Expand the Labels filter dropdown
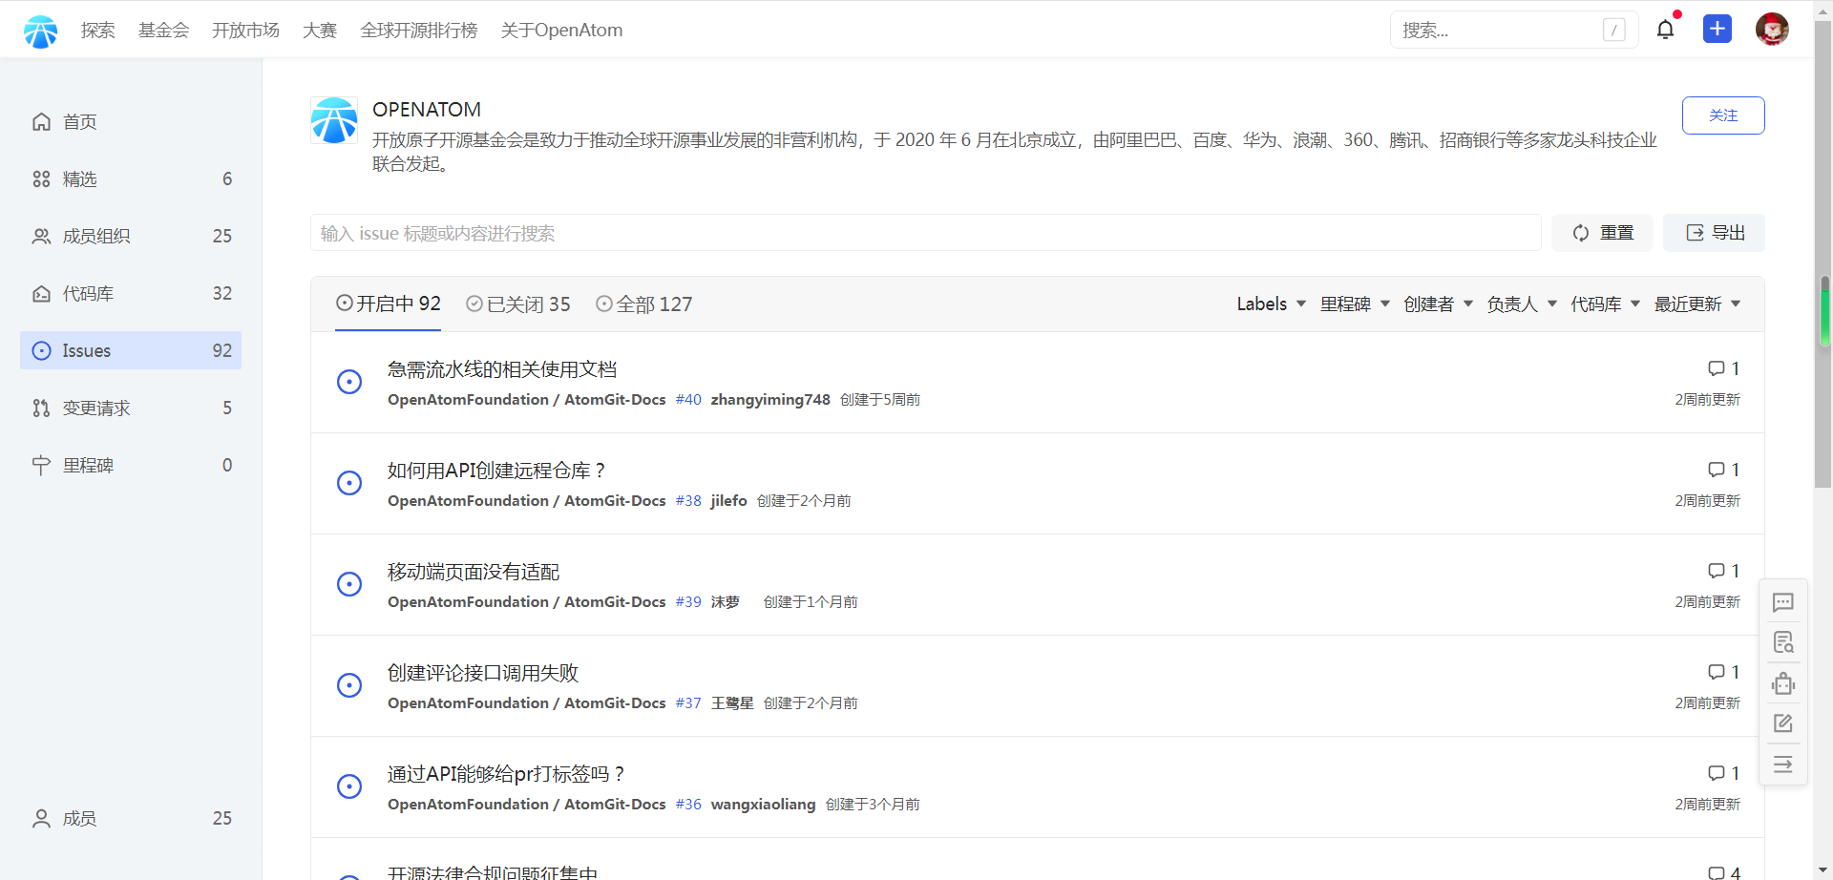 pos(1271,304)
